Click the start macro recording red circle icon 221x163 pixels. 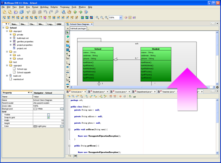(x=121, y=96)
